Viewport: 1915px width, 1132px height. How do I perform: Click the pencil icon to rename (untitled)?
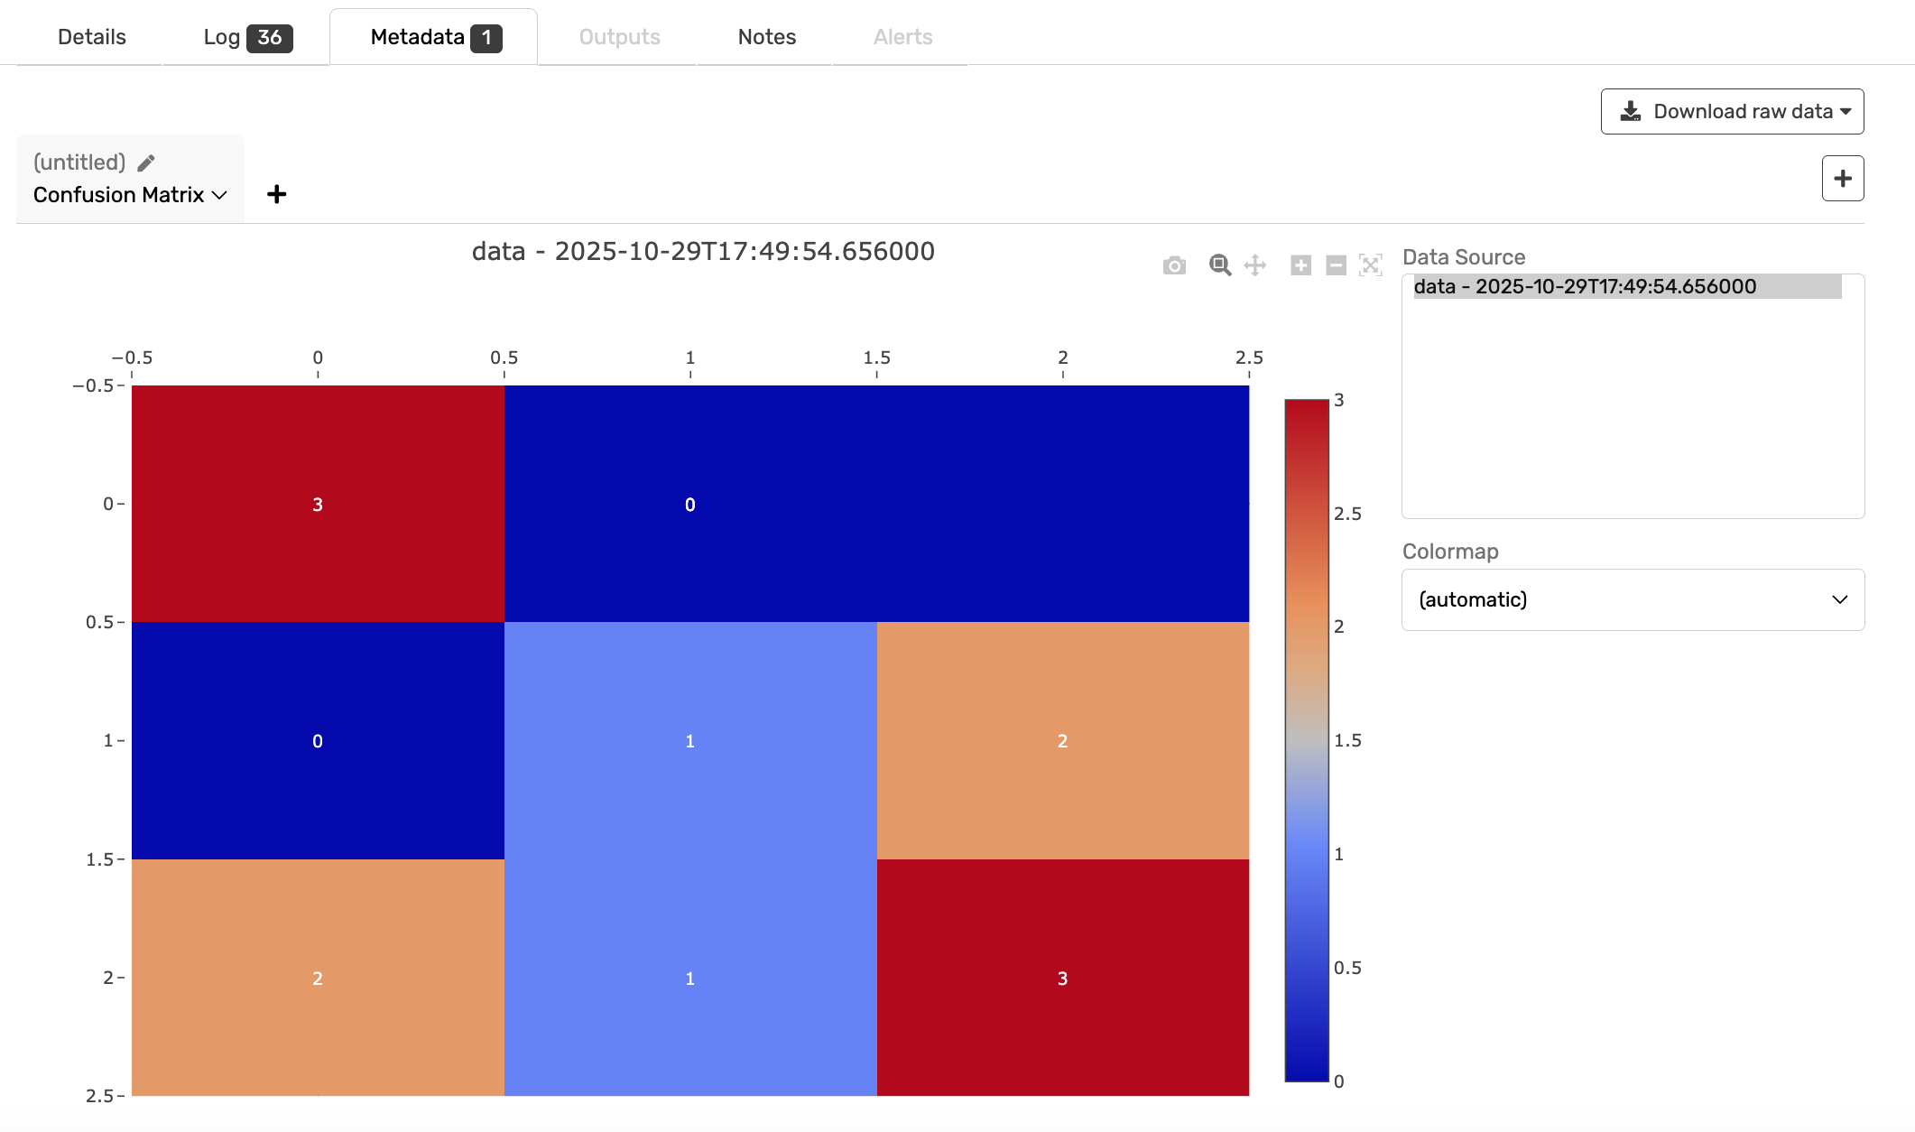point(146,162)
